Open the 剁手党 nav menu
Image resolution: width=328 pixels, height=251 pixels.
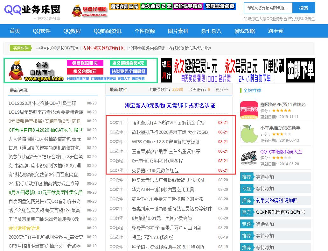pos(276,31)
